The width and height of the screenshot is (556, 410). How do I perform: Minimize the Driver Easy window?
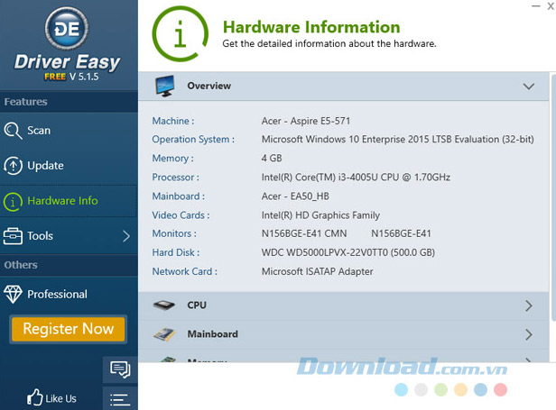(x=535, y=6)
